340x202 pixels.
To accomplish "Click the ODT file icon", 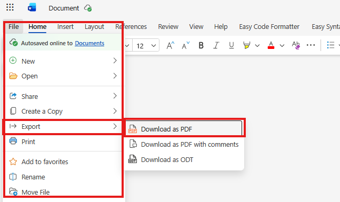I will pos(133,159).
